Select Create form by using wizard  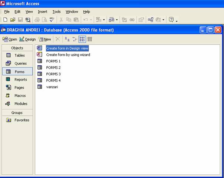click(68, 55)
